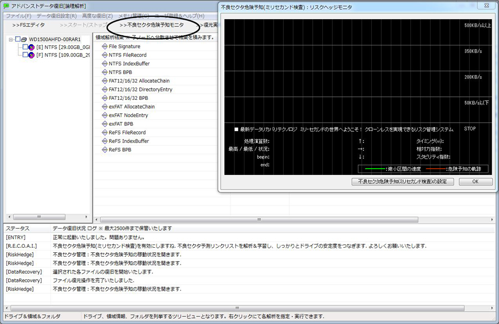Open the メモリ管理(C) menu
The image size is (499, 324).
(x=133, y=16)
